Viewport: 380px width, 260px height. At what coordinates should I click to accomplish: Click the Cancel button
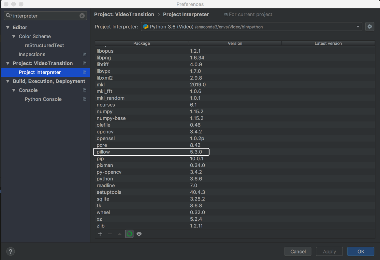click(298, 251)
